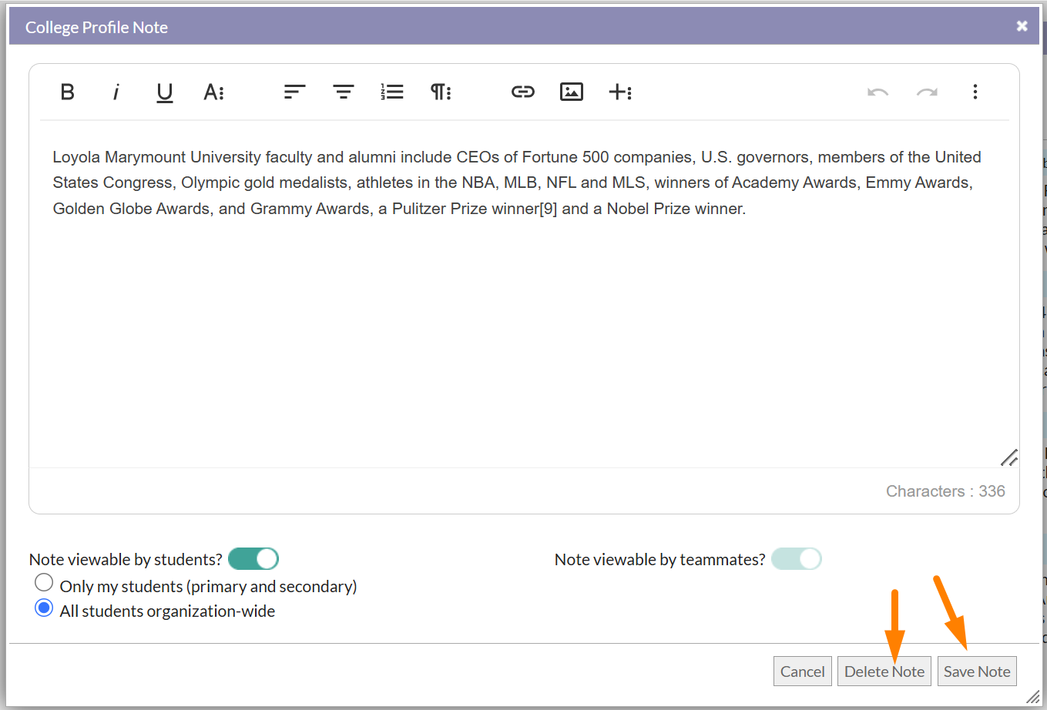
Task: Align note text to the left
Action: pyautogui.click(x=294, y=92)
